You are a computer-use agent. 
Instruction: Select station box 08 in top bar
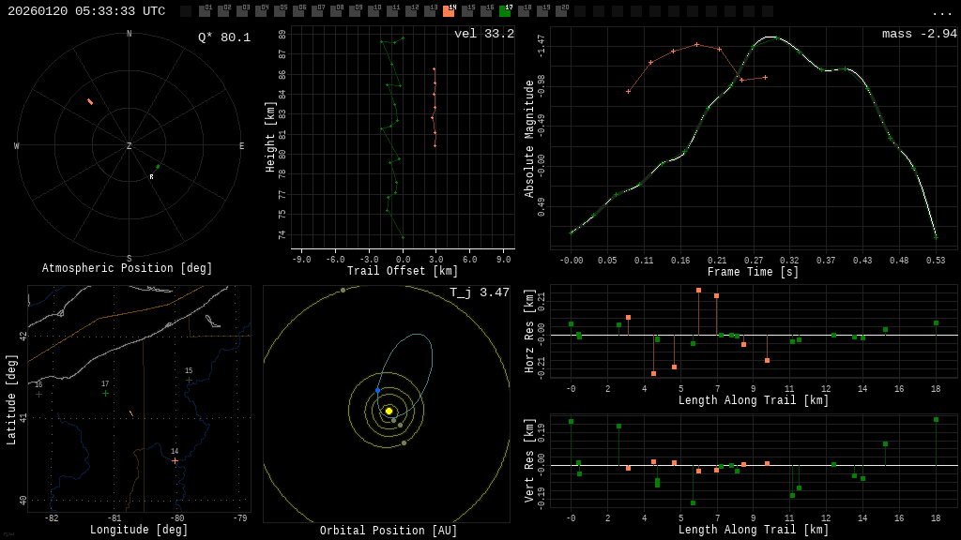pos(336,11)
